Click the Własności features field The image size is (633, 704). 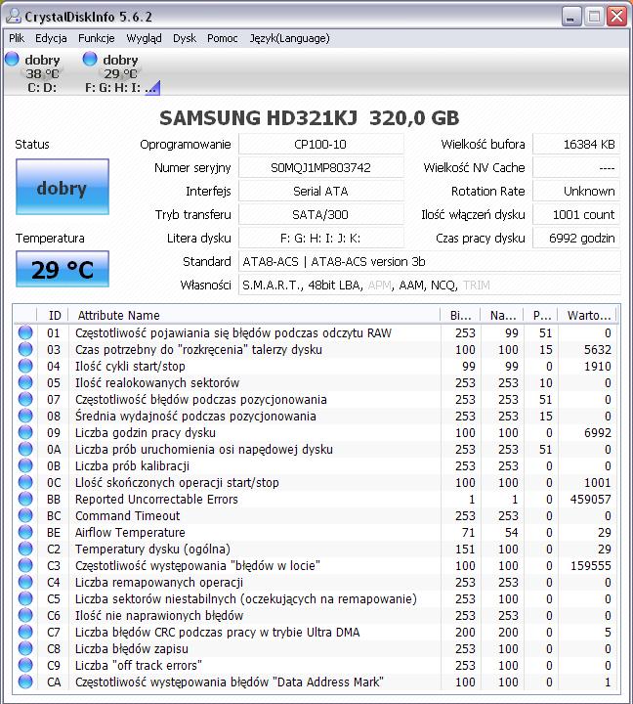pos(430,285)
